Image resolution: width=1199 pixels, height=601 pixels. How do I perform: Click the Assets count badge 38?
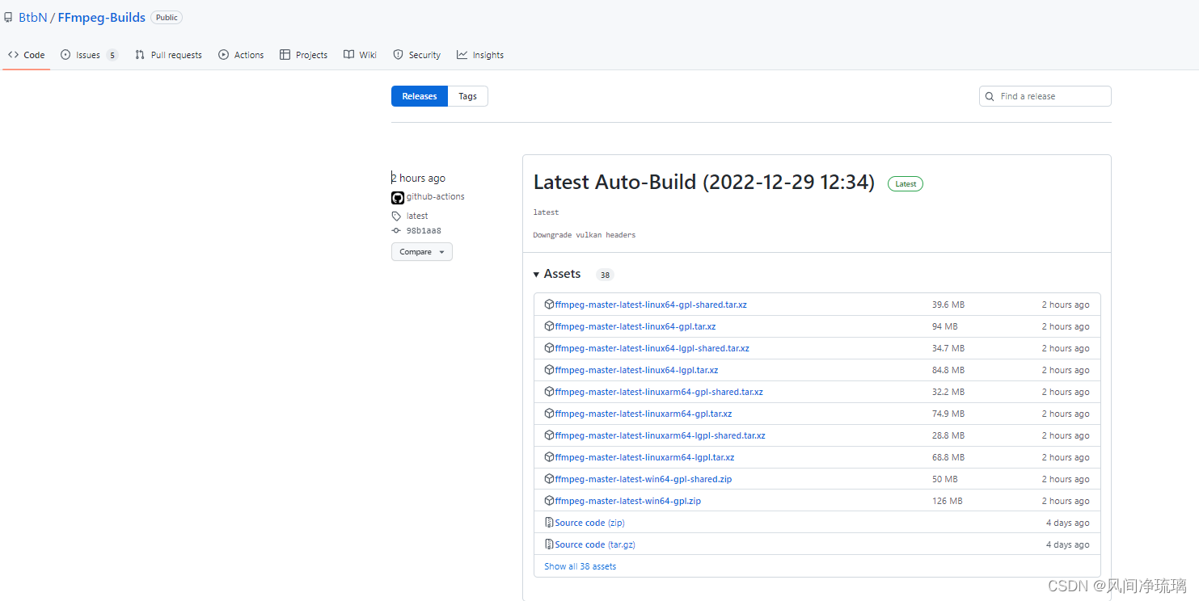pyautogui.click(x=605, y=275)
